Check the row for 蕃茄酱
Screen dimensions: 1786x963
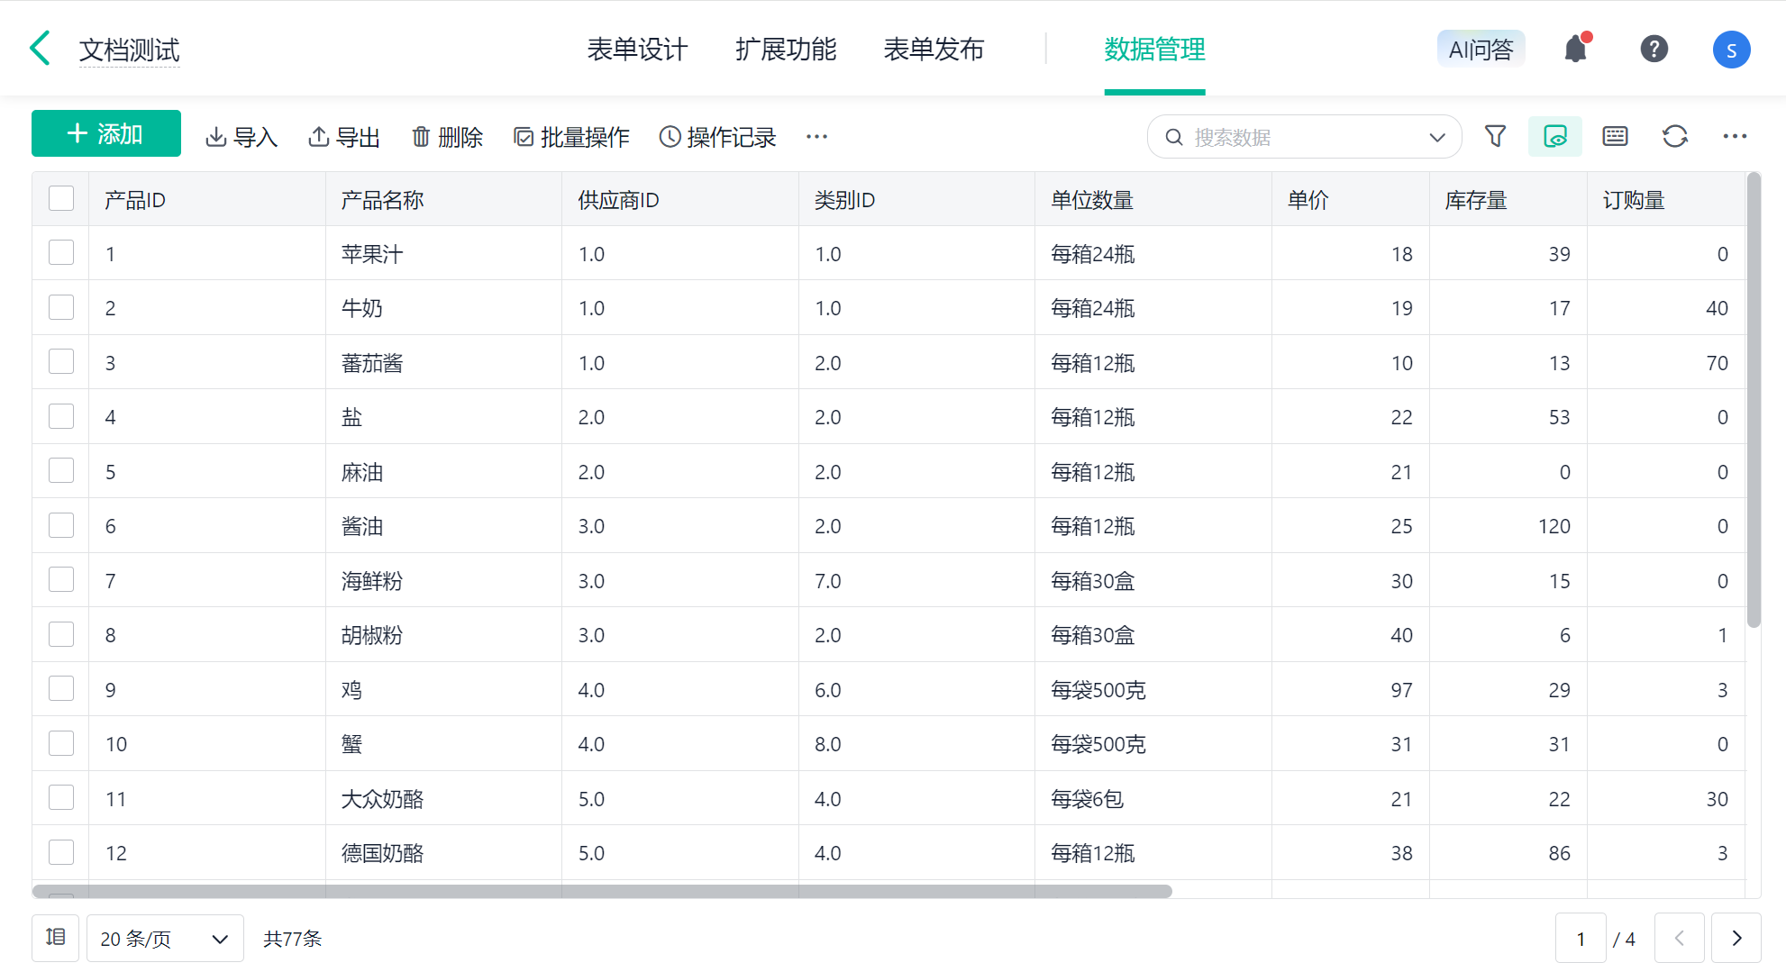[x=61, y=361]
